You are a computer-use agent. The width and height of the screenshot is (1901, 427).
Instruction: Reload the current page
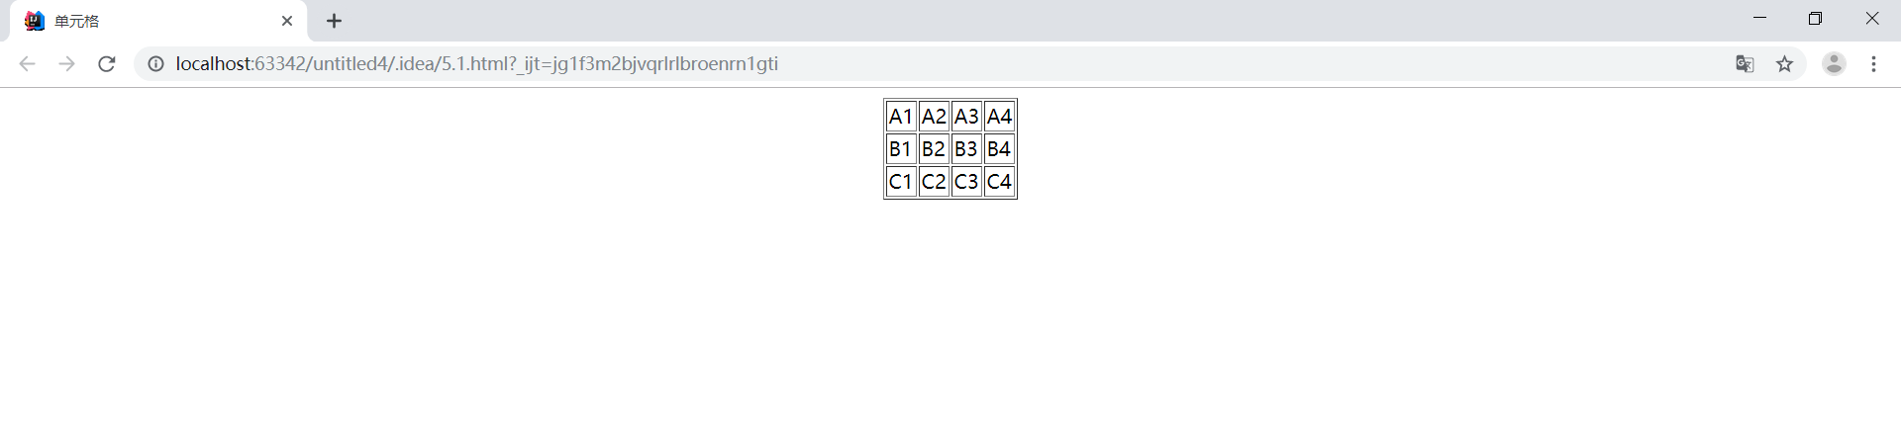pos(107,64)
